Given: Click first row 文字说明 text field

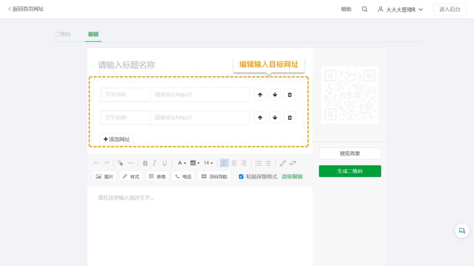Looking at the screenshot, I should coord(125,95).
